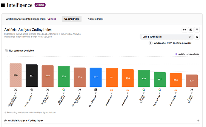Click Google logo under Gemini 3.5 Flash bar
206x127 pixels.
pos(144,90)
